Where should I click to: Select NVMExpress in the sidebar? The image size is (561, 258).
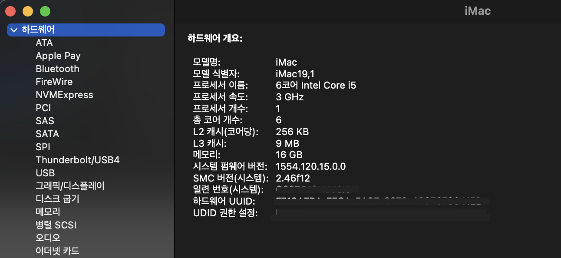tap(64, 95)
